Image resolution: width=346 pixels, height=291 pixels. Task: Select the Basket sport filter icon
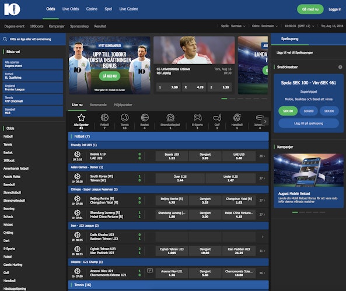pyautogui.click(x=145, y=118)
